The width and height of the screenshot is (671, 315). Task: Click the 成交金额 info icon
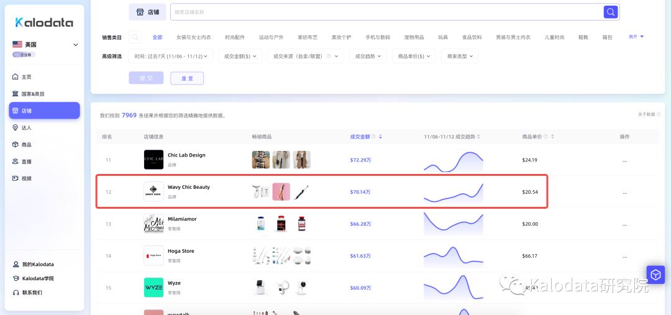(373, 137)
